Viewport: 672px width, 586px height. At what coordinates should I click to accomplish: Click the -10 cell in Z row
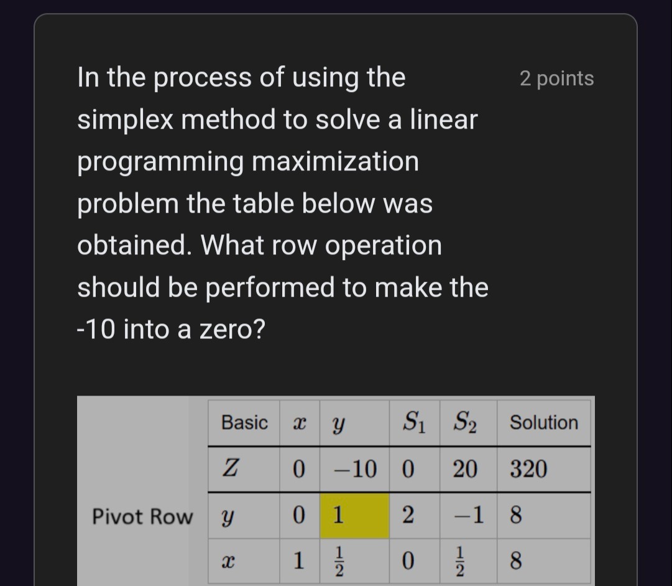[355, 468]
